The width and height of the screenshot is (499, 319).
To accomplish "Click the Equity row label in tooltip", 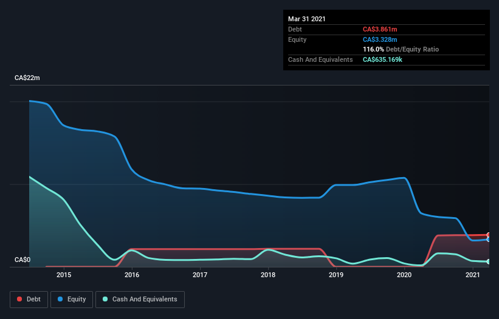I will point(297,39).
